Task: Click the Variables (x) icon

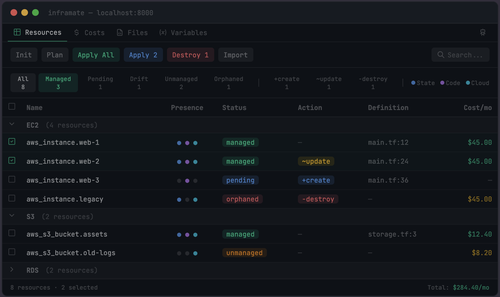Action: [x=163, y=32]
